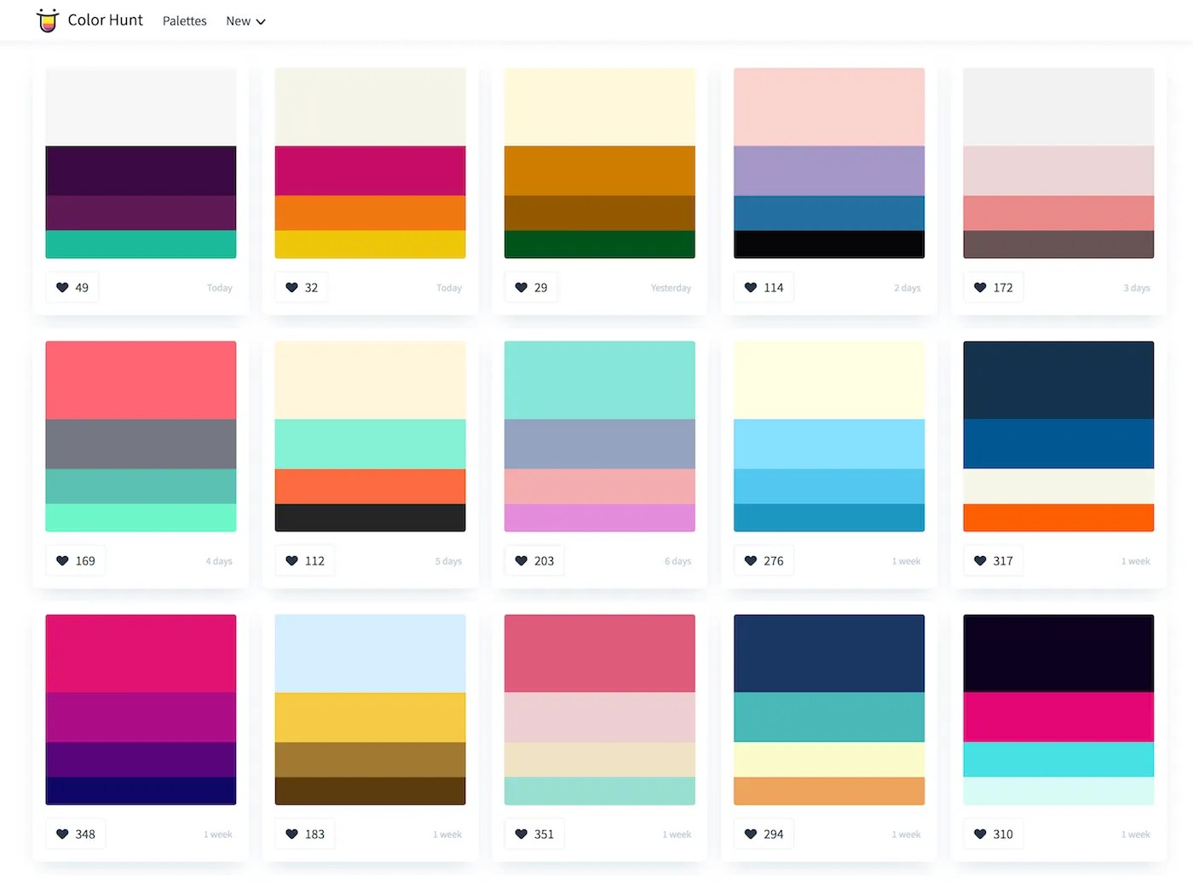This screenshot has height=883, width=1193.
Task: Click the heart on the palette liked 351 times
Action: (x=521, y=834)
